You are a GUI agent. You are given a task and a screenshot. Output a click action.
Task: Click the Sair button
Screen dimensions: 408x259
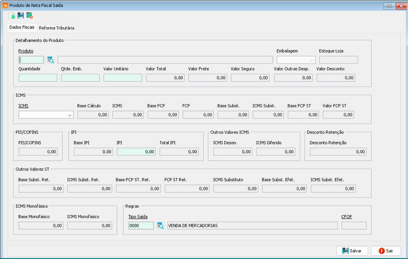click(x=386, y=251)
